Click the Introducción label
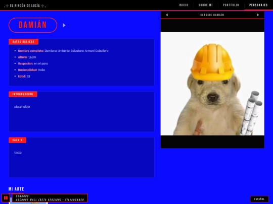 (x=23, y=94)
